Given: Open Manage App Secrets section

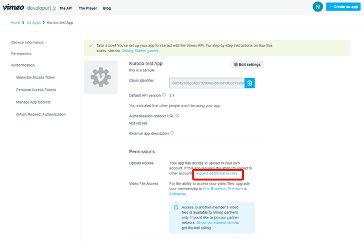Looking at the screenshot, I should point(33,102).
